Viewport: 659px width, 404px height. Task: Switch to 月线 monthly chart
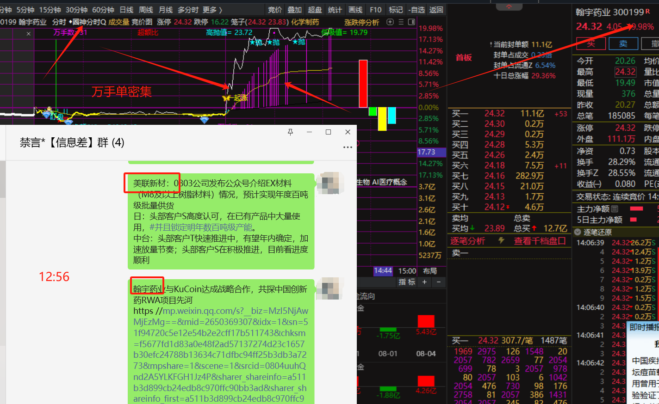[x=165, y=10]
